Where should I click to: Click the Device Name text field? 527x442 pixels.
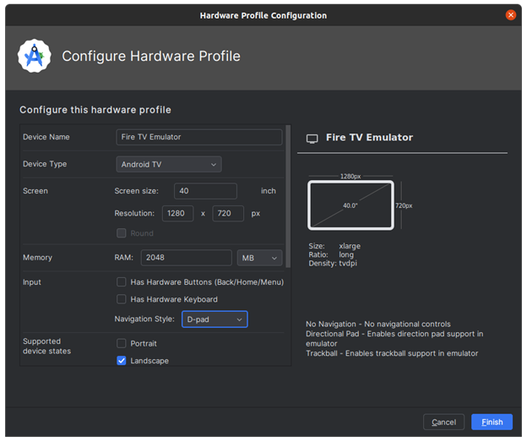(199, 137)
